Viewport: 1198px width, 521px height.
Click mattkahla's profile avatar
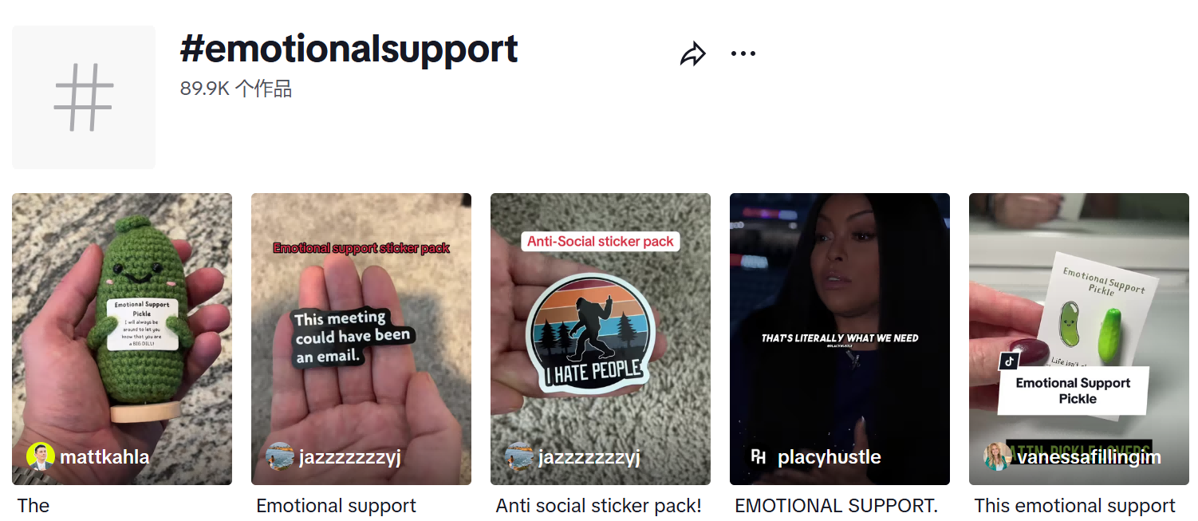tap(41, 457)
